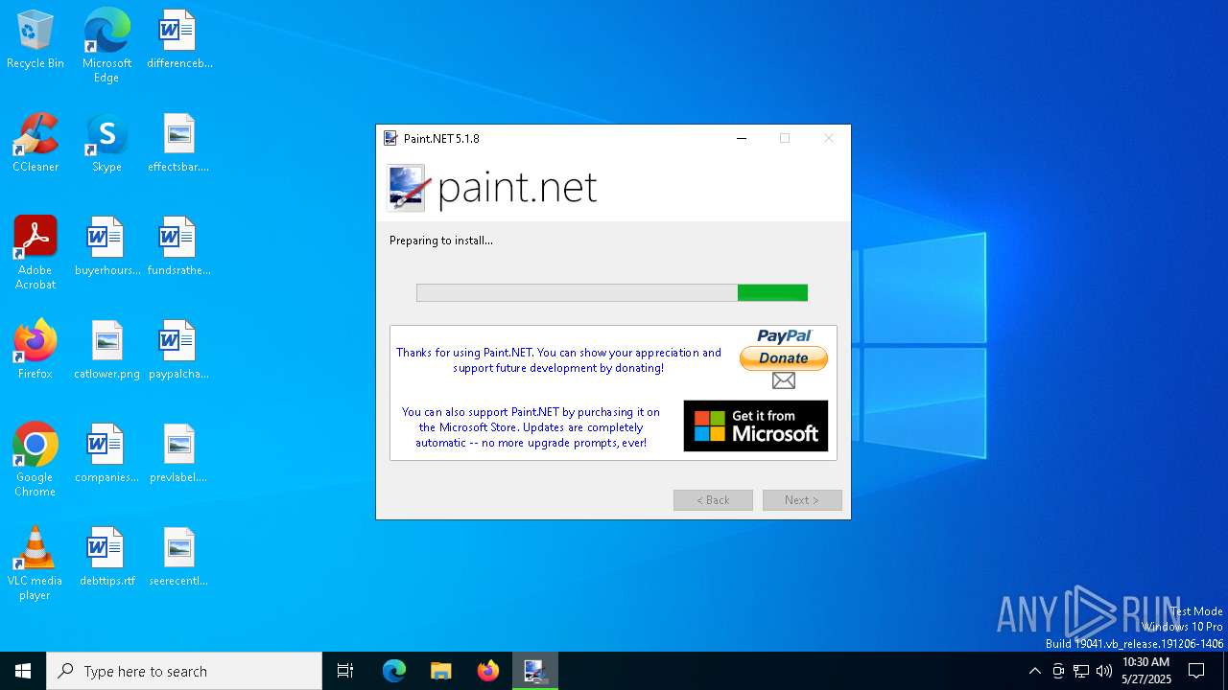The image size is (1228, 690).
Task: Open VLC media player shortcut
Action: click(35, 563)
